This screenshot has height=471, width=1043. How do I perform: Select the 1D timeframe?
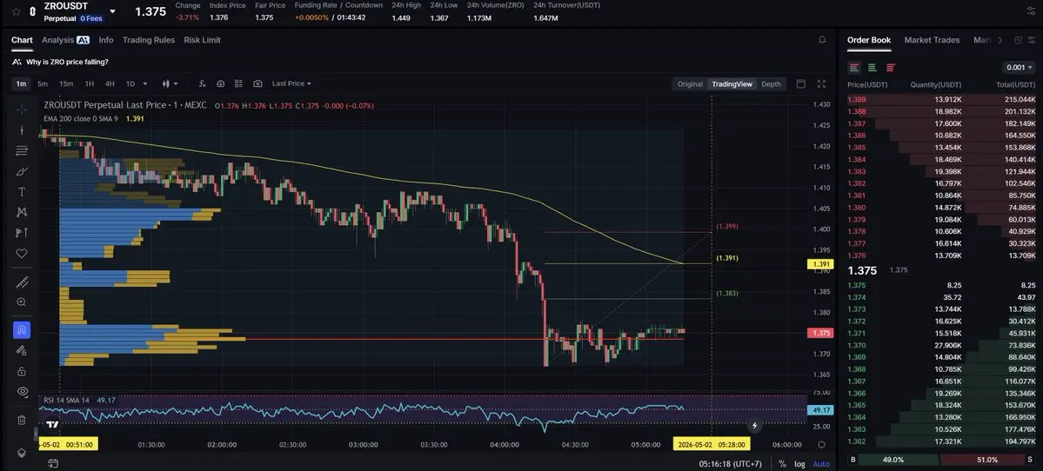pos(130,83)
